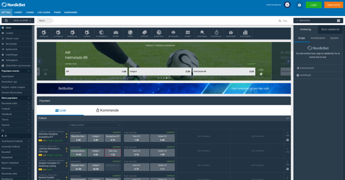Click the help question mark icon
This screenshot has height=180, width=345.
299,5
